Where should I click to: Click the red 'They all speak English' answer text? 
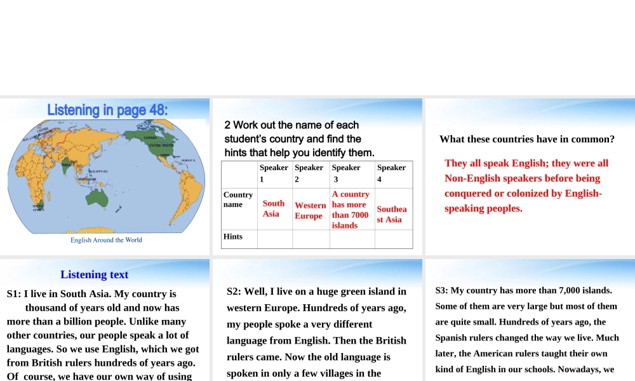(526, 185)
